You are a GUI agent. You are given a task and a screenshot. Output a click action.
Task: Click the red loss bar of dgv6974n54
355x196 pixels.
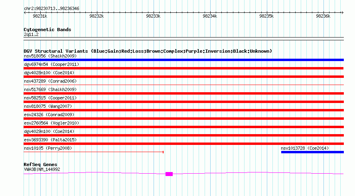(x=183, y=68)
